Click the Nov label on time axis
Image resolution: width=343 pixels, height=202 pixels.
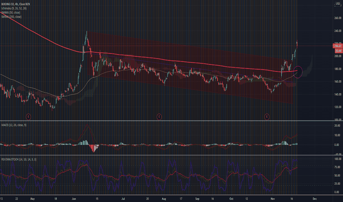(x=273, y=199)
